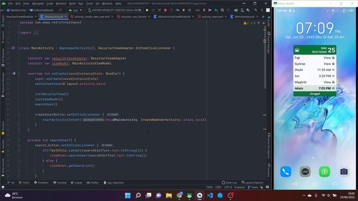The image size is (358, 201).
Task: Open the Layout Inspector panel
Action: pos(252,183)
